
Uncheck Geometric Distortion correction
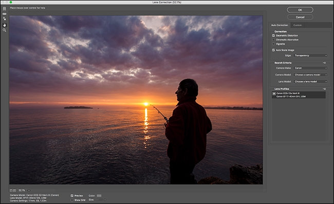273,35
